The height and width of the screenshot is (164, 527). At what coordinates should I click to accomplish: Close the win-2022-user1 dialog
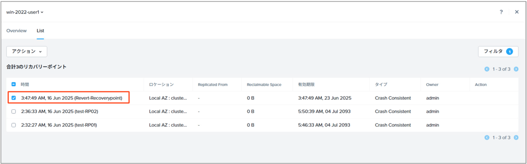coord(517,12)
